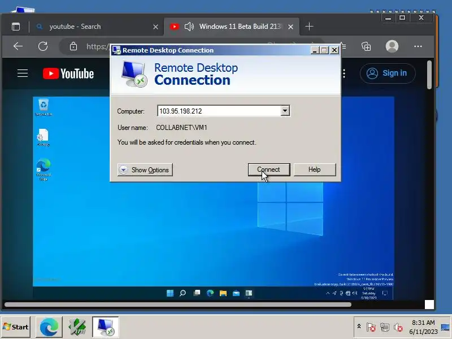452x339 pixels.
Task: Go back in the Edge browser
Action: 18,46
